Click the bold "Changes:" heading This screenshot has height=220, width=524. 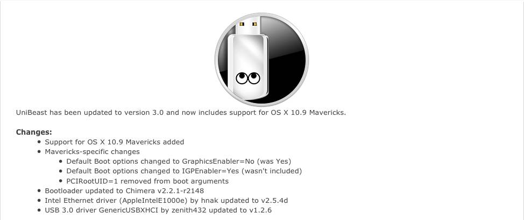[34, 132]
